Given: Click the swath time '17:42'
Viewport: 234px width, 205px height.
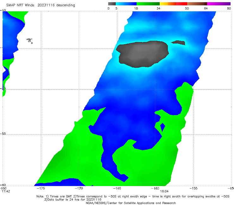Looking at the screenshot, I should click(x=6, y=191).
